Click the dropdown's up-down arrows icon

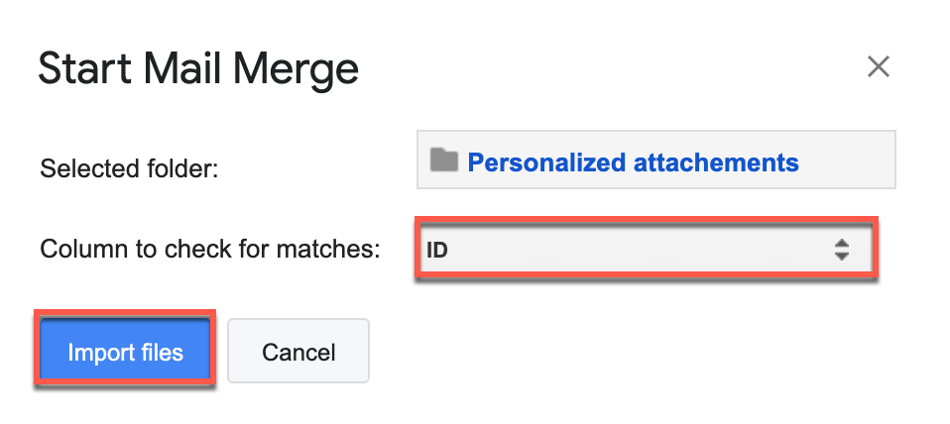pos(842,250)
